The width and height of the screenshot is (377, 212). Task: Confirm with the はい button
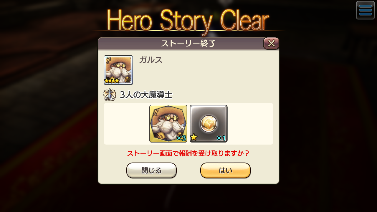coord(225,170)
